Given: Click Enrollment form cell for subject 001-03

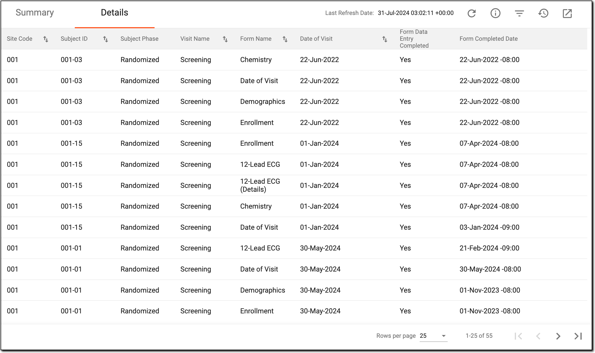Looking at the screenshot, I should pyautogui.click(x=257, y=122).
